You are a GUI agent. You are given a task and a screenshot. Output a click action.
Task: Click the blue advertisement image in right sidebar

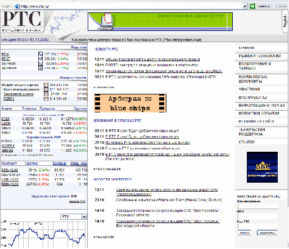pyautogui.click(x=262, y=167)
